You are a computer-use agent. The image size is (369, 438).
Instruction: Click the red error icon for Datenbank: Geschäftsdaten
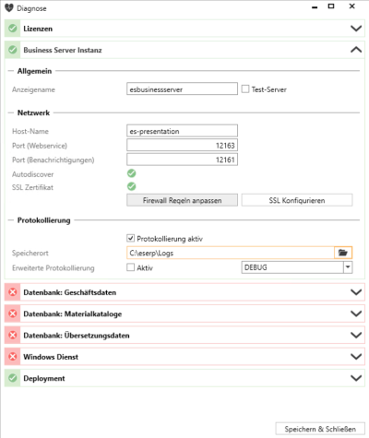tap(13, 292)
